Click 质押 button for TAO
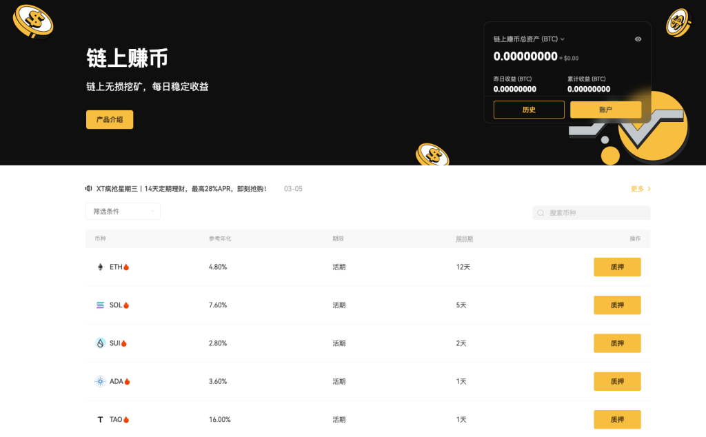 pyautogui.click(x=617, y=419)
